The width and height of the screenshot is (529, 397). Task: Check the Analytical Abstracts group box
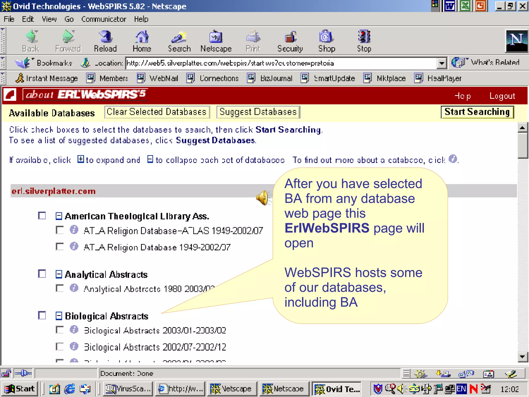tap(42, 274)
